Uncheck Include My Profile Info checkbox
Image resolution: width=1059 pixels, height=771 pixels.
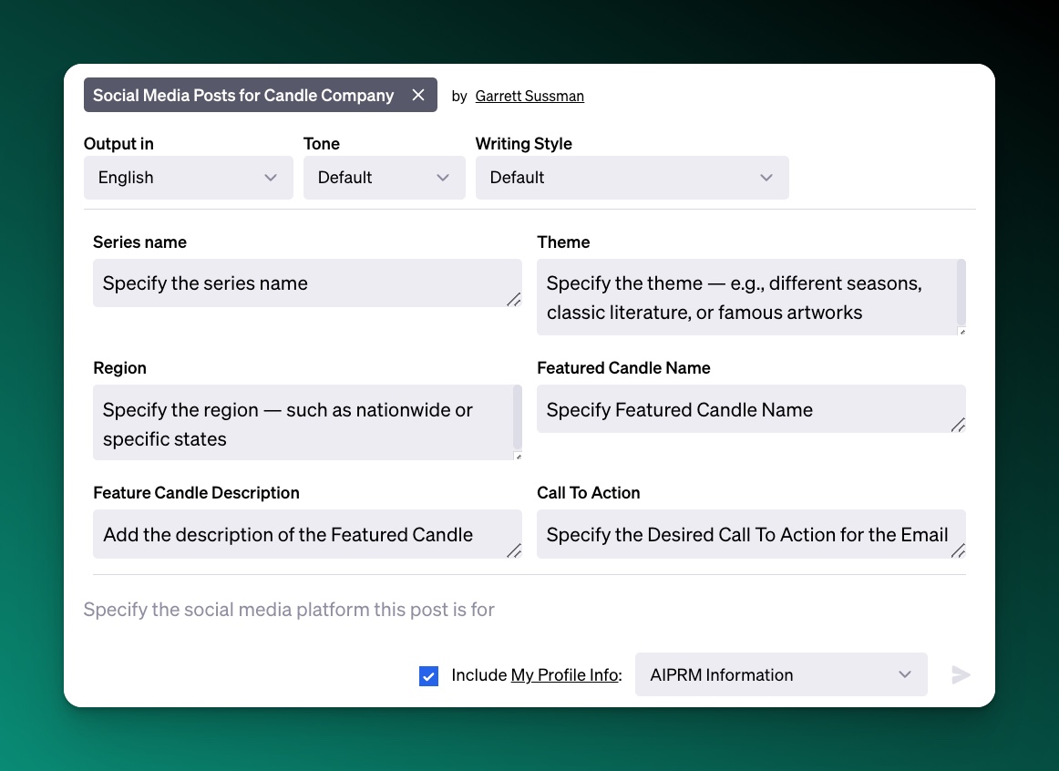coord(429,675)
